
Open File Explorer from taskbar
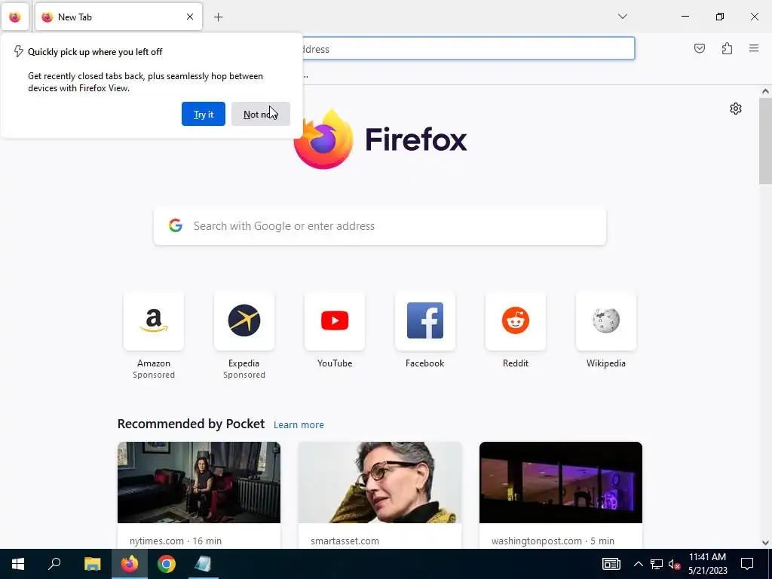click(x=92, y=564)
